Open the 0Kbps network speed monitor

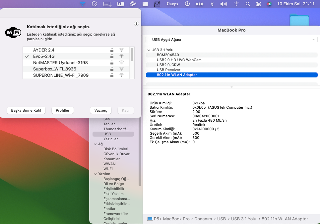pos(172,4)
